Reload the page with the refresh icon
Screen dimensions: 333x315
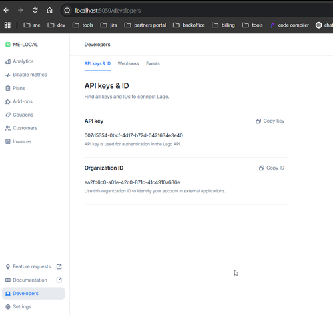pyautogui.click(x=35, y=10)
